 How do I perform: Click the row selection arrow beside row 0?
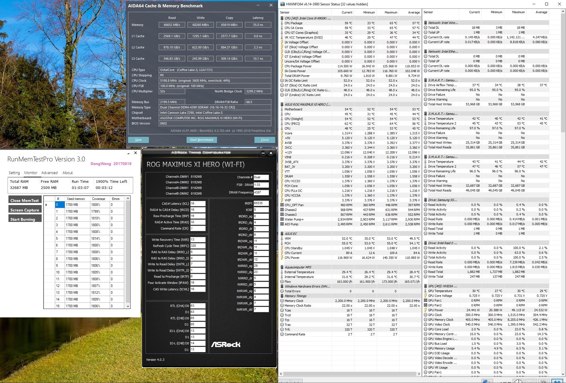pos(46,205)
